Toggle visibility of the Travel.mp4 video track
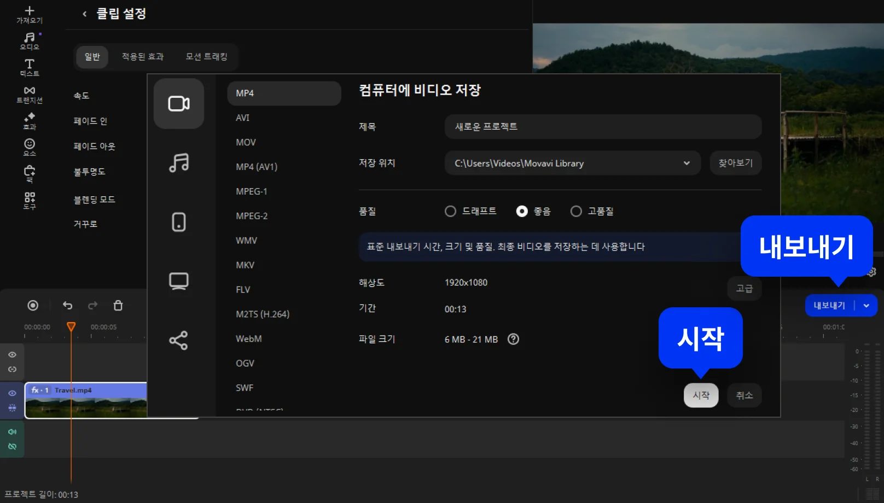The height and width of the screenshot is (503, 884). click(x=12, y=393)
